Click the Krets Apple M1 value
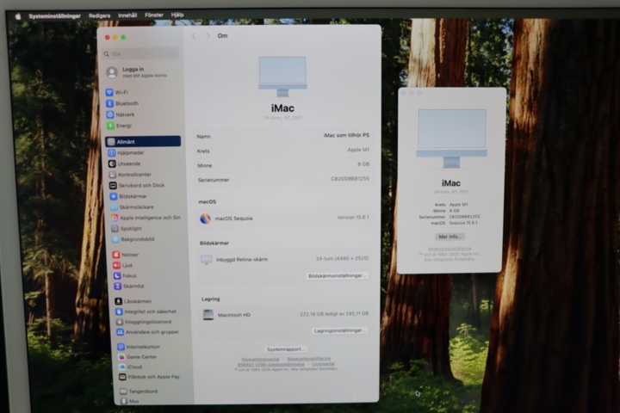 (x=358, y=150)
